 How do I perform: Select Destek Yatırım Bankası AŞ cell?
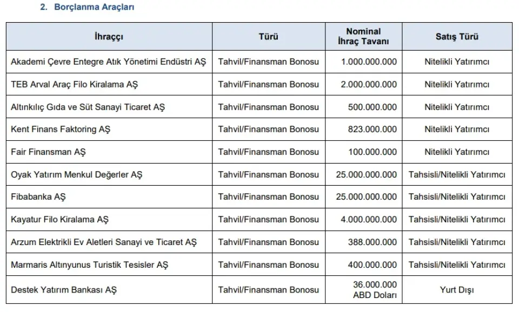click(x=109, y=290)
